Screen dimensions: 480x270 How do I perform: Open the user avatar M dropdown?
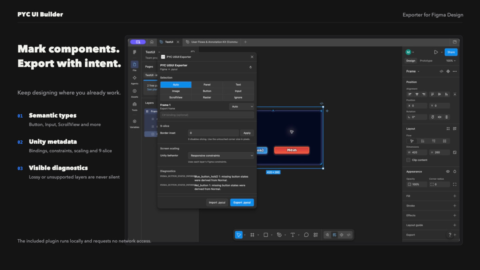[x=410, y=52]
